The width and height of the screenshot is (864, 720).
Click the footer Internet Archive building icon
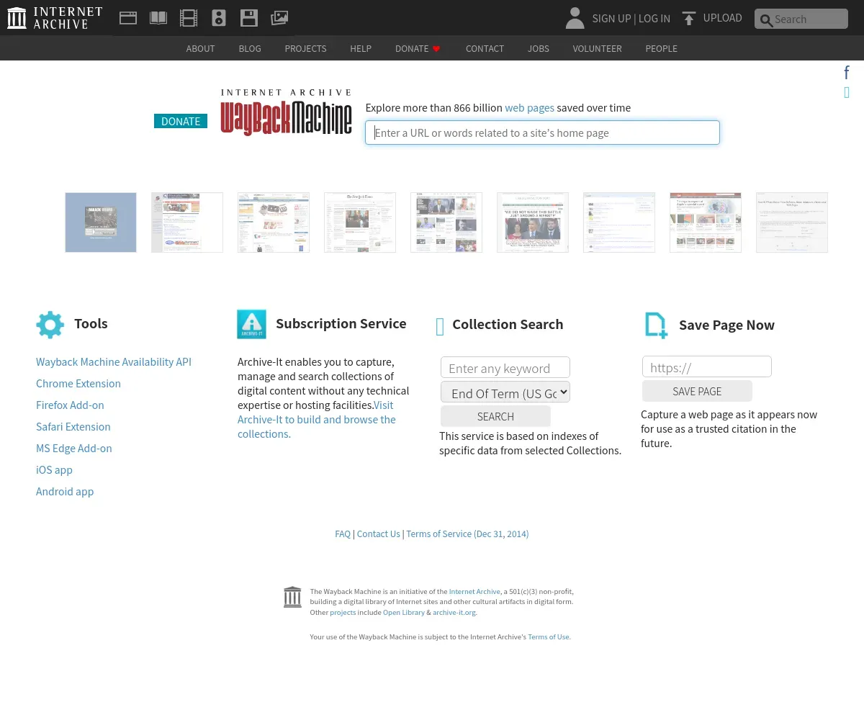292,597
